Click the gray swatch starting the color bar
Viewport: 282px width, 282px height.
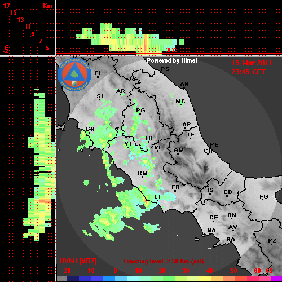62,279
